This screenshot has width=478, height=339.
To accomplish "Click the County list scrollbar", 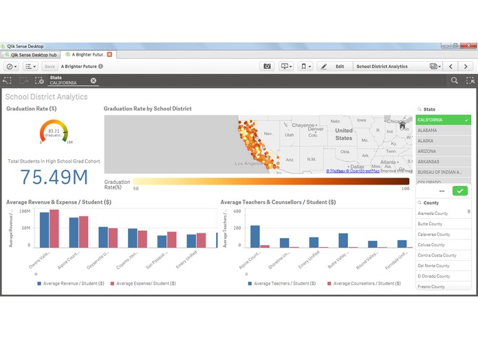I will tap(469, 211).
